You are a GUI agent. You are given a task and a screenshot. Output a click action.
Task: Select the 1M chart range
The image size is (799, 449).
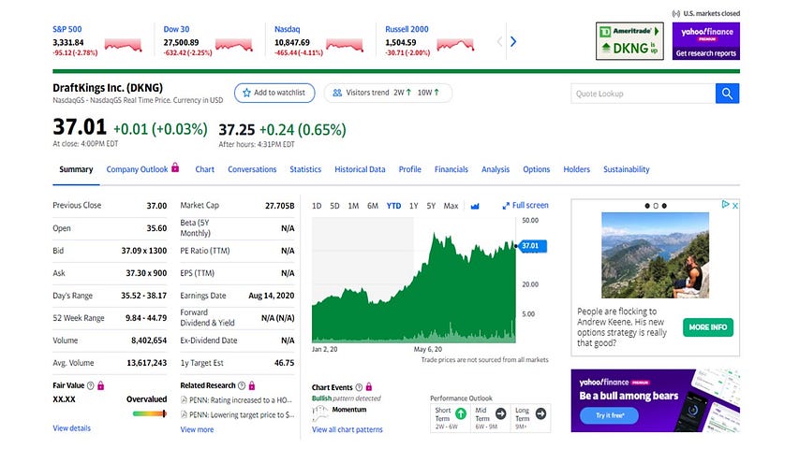[353, 206]
